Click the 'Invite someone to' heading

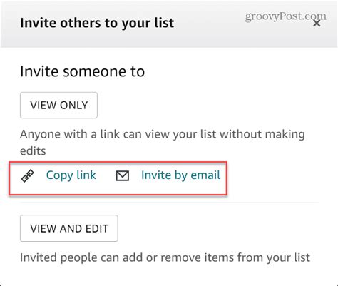pyautogui.click(x=82, y=71)
